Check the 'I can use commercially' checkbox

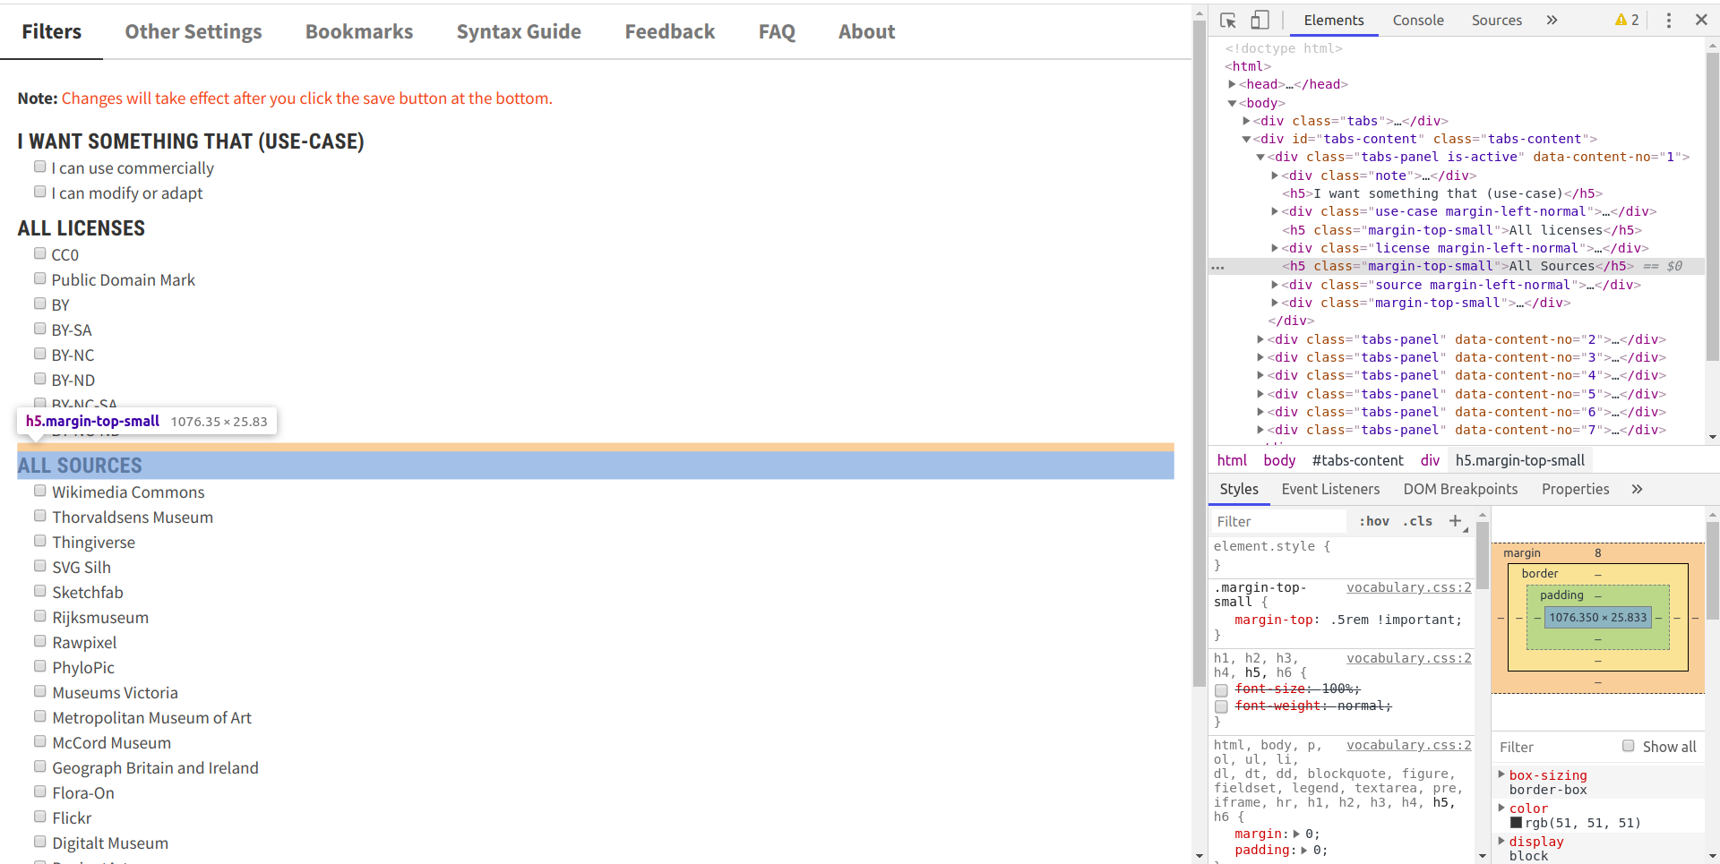[39, 166]
